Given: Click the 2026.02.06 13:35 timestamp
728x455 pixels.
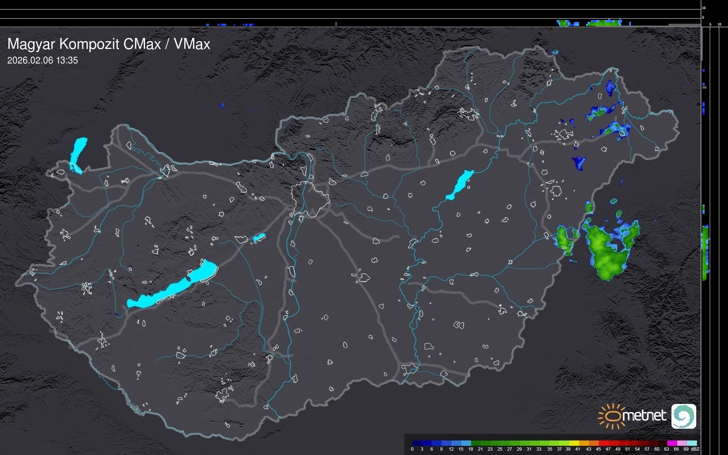Looking at the screenshot, I should tap(43, 61).
